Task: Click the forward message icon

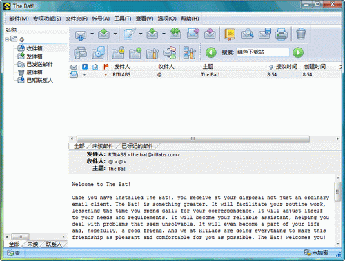Action: (x=193, y=34)
